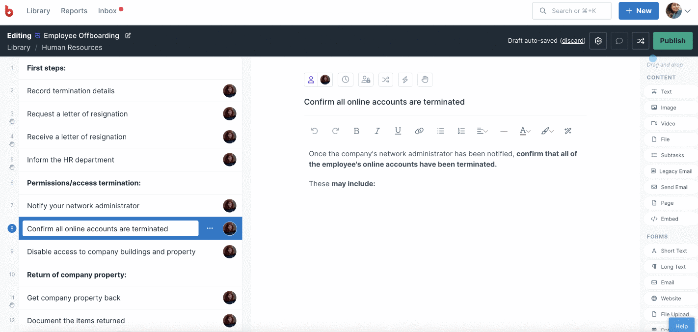This screenshot has height=332, width=698.
Task: Toggle bold formatting in the editor
Action: pos(356,131)
